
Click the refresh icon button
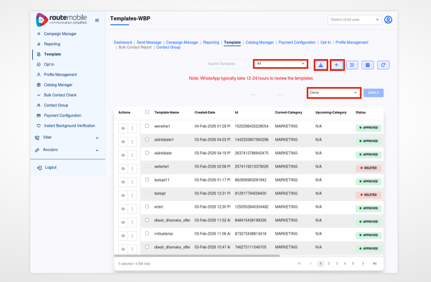click(383, 65)
